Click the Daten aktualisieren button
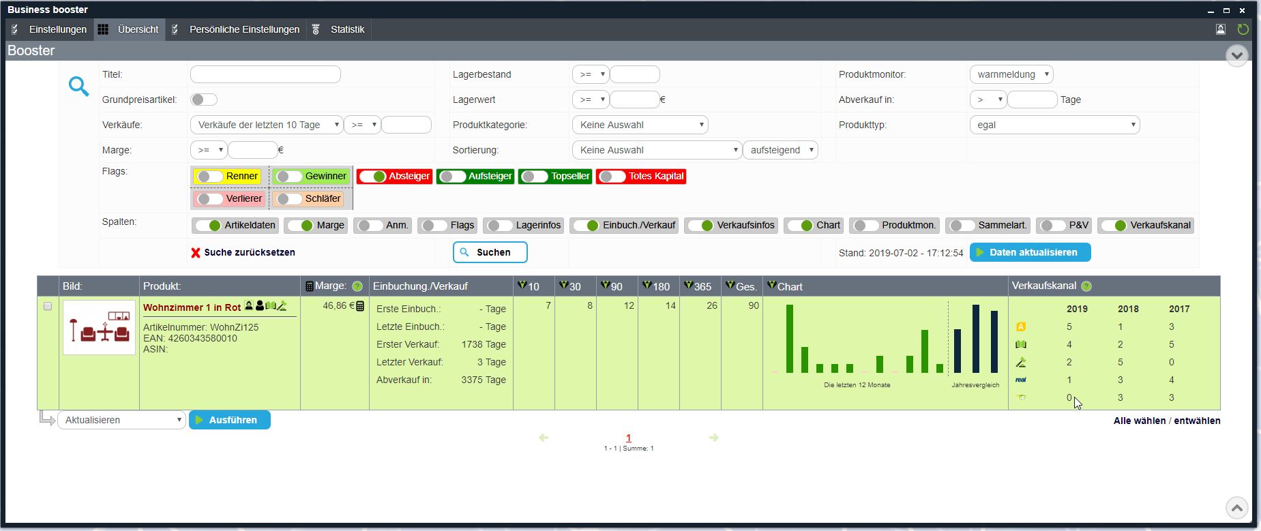This screenshot has width=1261, height=531. tap(1030, 252)
